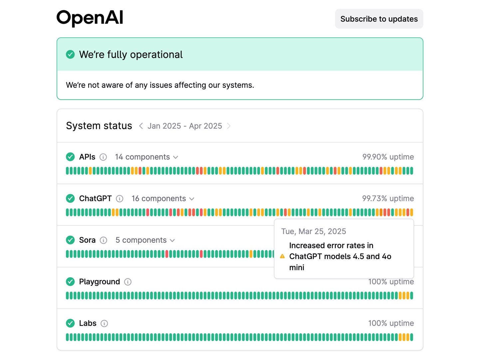
Task: Click the OpenAI logo
Action: [x=90, y=18]
